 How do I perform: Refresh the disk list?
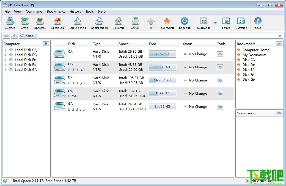tap(185, 23)
